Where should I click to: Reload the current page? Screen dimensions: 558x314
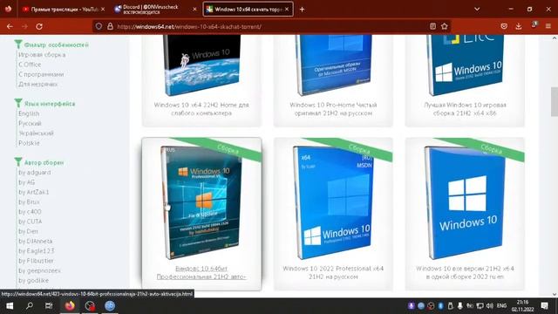coord(39,26)
